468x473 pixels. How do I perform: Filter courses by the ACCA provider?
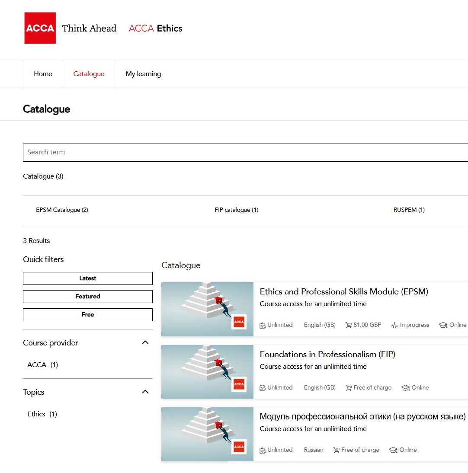click(x=42, y=364)
